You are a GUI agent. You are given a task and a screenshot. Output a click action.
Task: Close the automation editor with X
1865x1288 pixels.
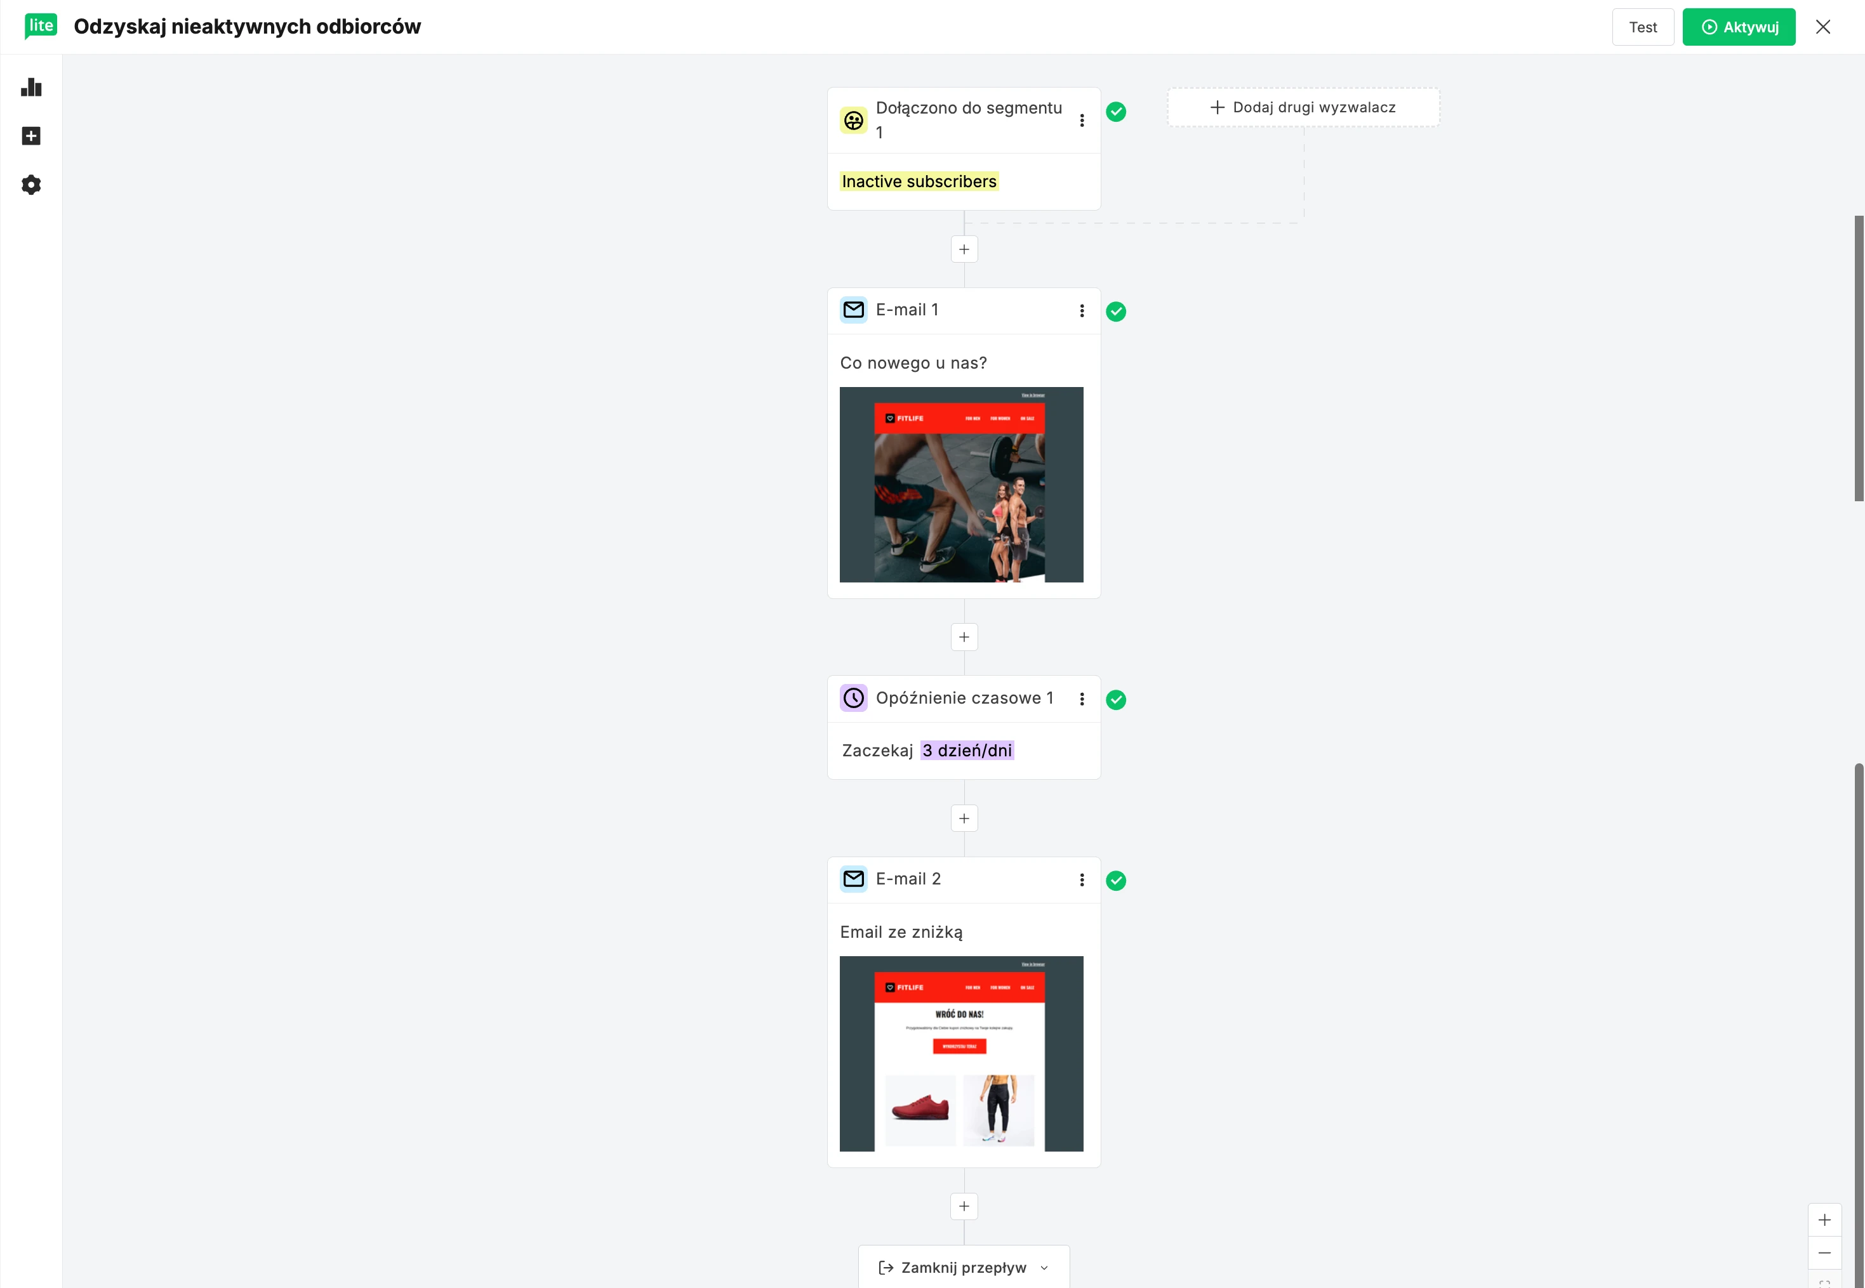(1823, 27)
